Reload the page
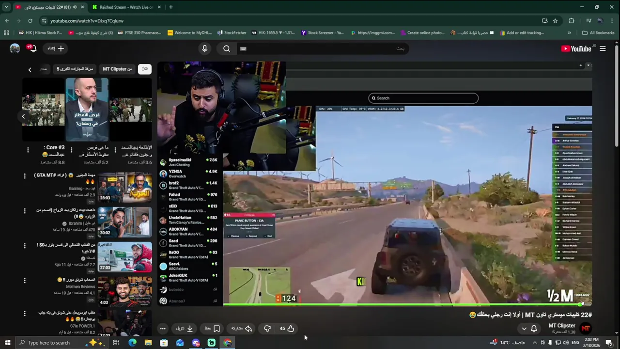The image size is (620, 349). coord(30,21)
